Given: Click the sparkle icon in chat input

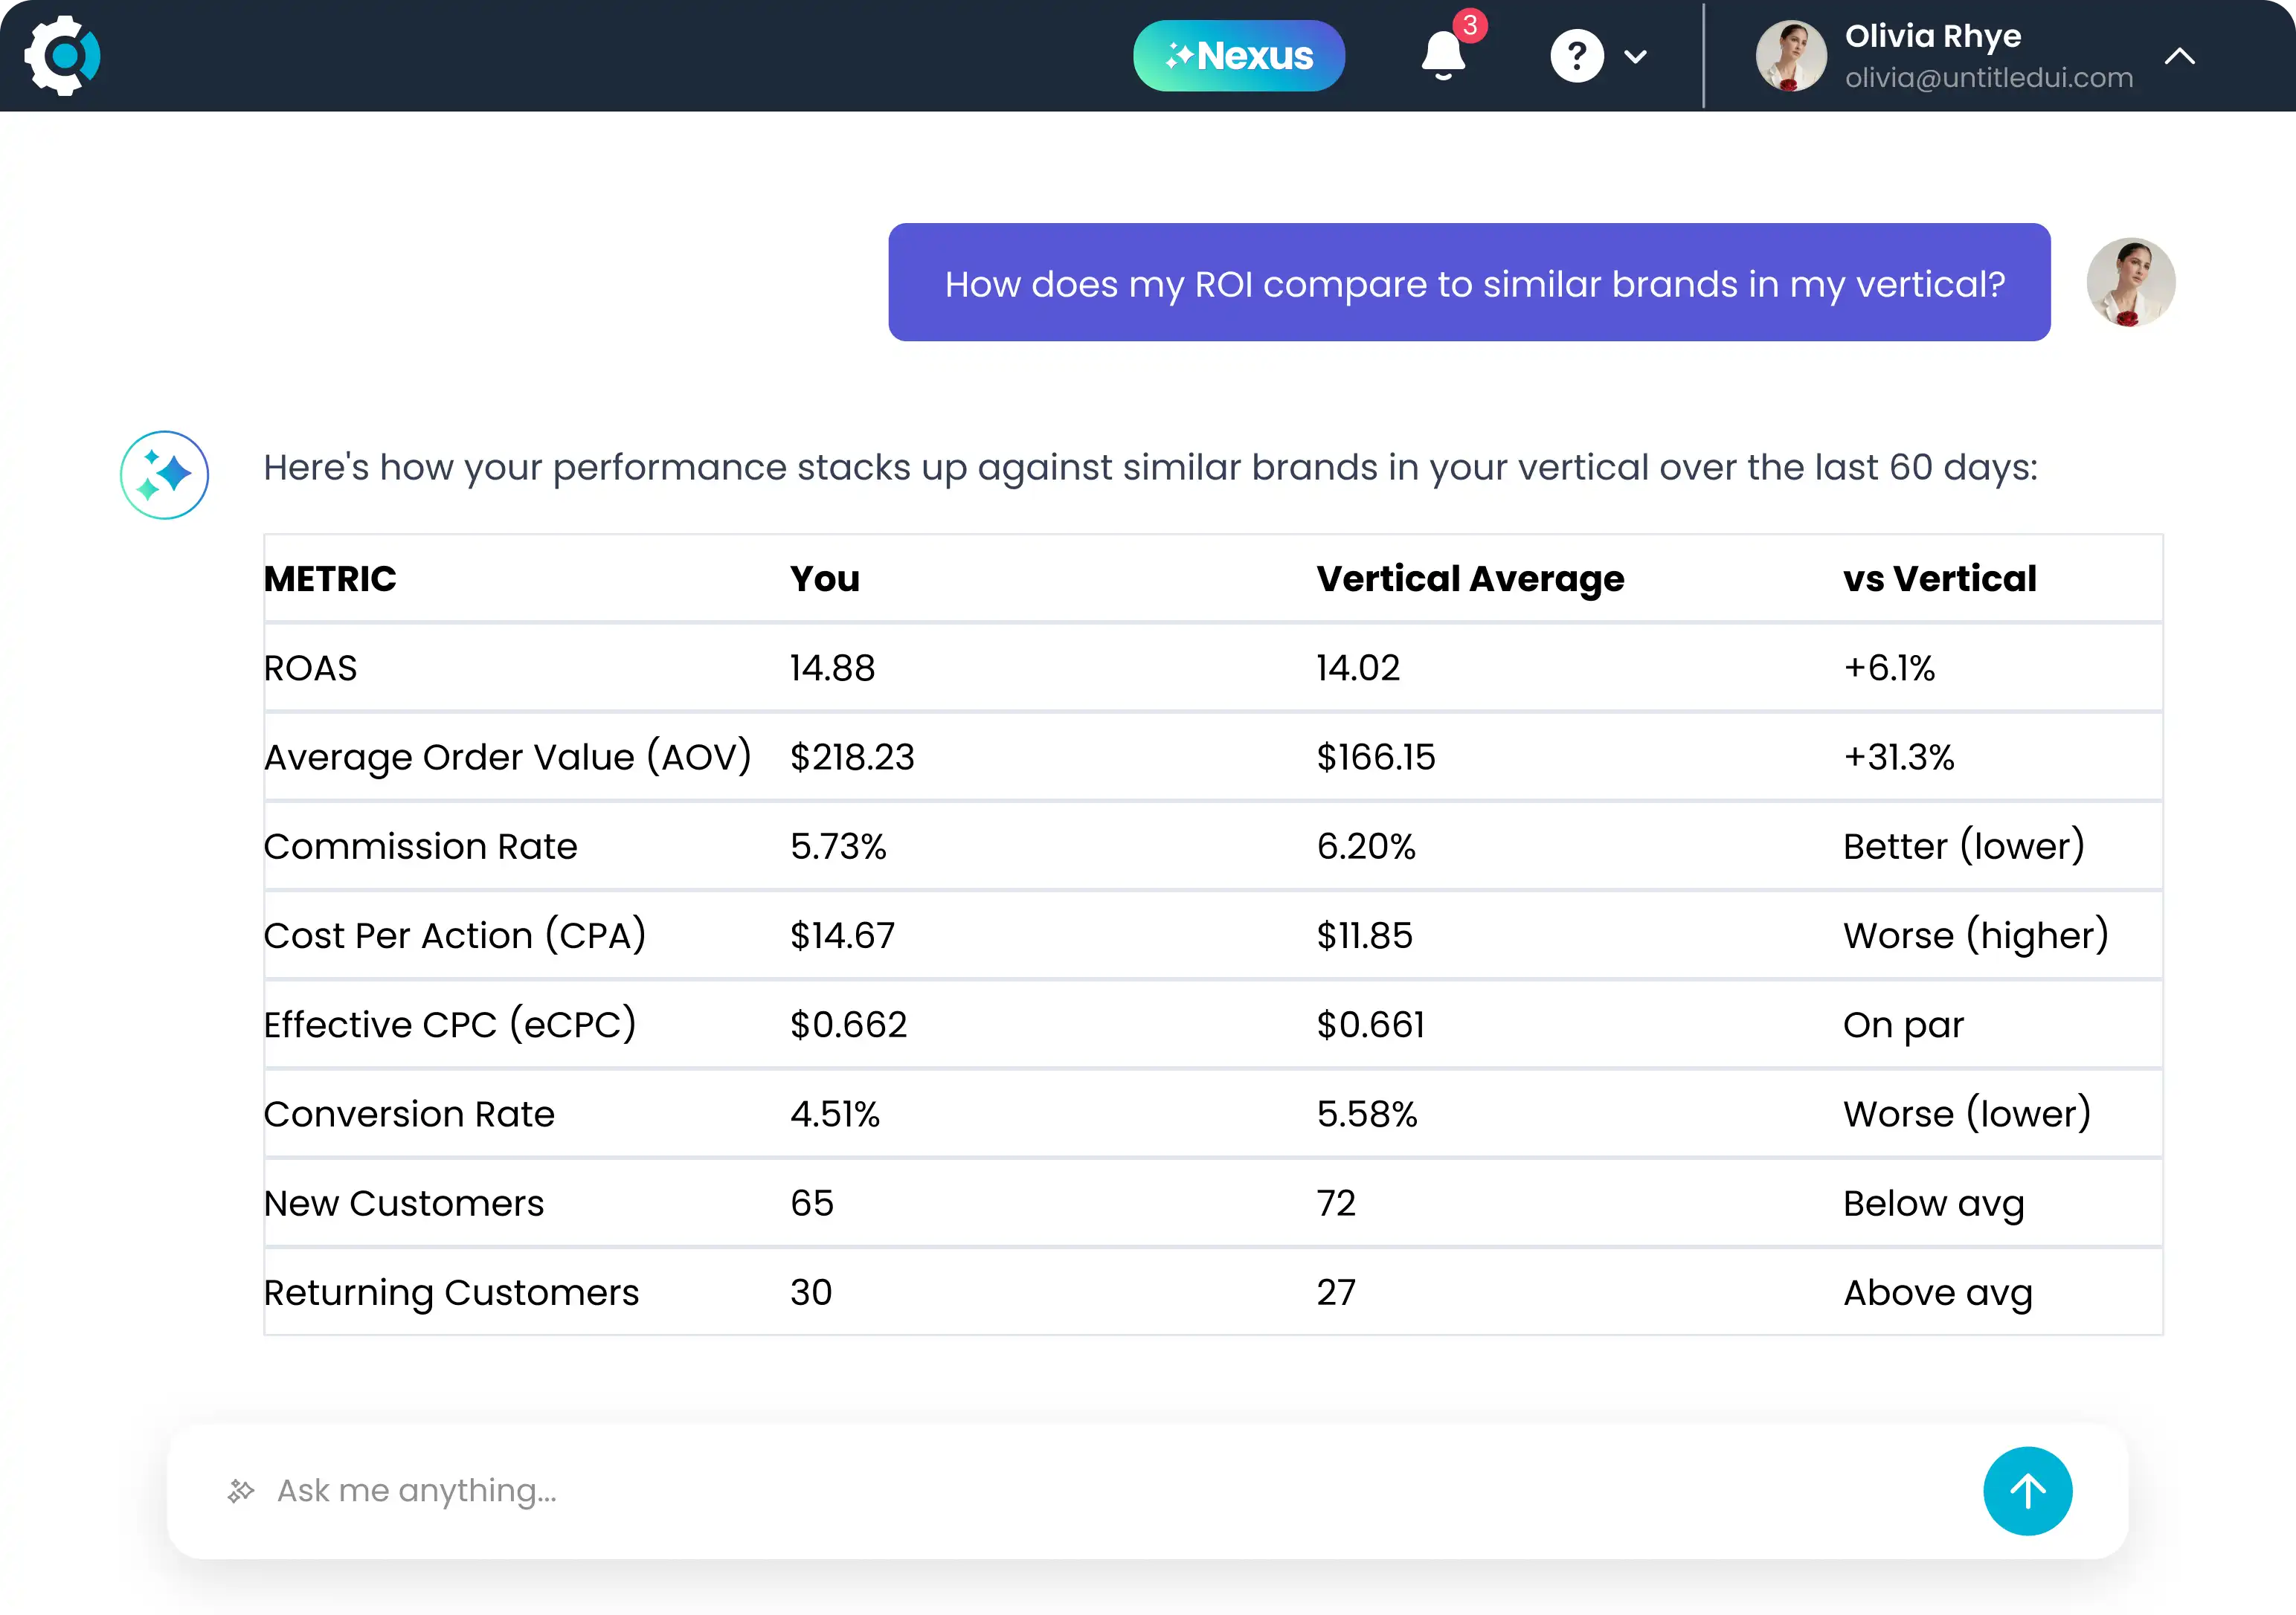Looking at the screenshot, I should point(241,1491).
